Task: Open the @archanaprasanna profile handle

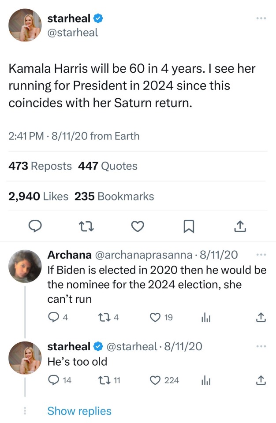Action: [143, 255]
